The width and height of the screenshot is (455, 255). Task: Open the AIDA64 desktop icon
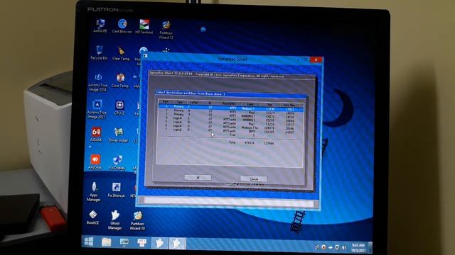[x=96, y=134]
